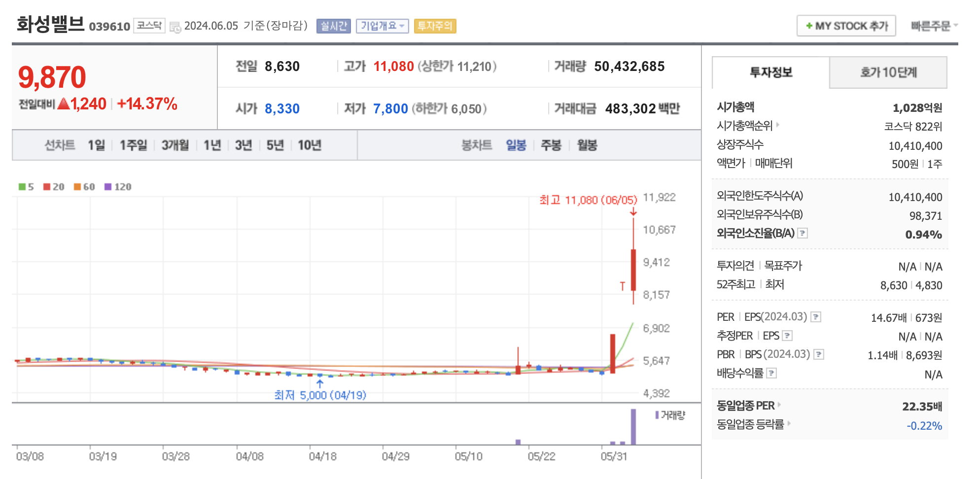Click the 투자주의 warning badge
This screenshot has width=978, height=479.
(x=435, y=26)
